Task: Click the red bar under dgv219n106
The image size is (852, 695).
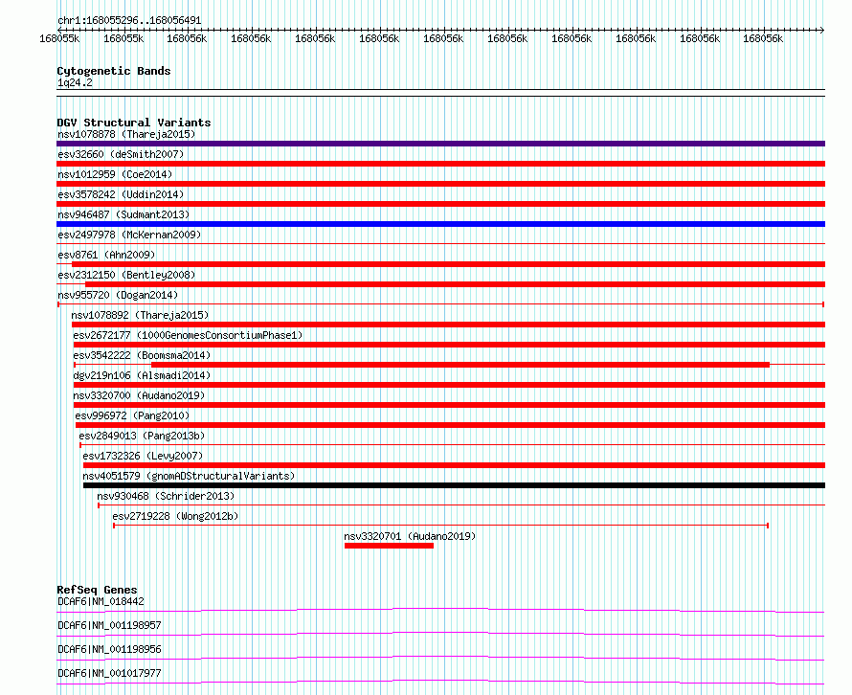Action: [449, 385]
